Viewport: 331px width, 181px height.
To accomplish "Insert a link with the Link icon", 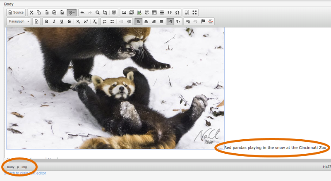I will 188,21.
